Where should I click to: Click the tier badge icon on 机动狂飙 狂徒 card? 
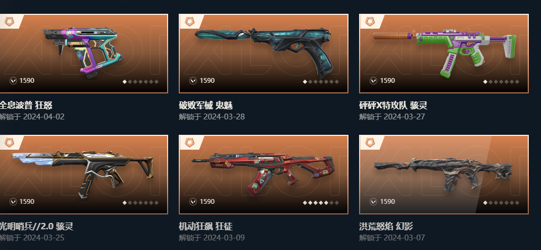coord(189,143)
